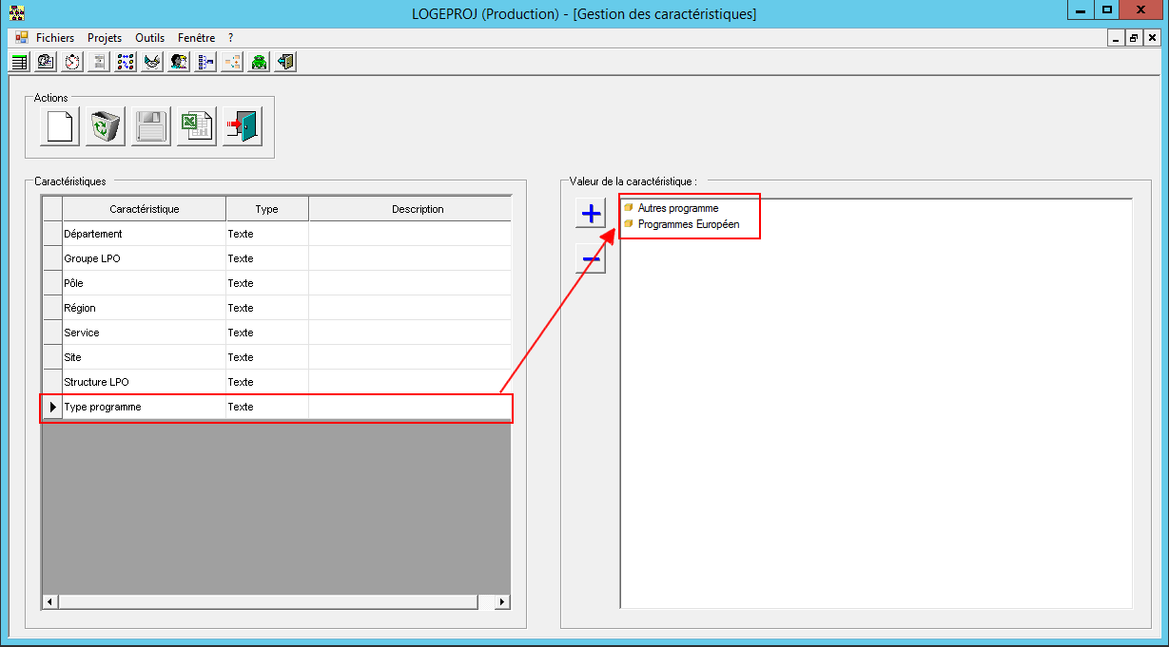Image resolution: width=1169 pixels, height=647 pixels.
Task: Open the stopwatch tool from the toolbar
Action: coord(71,62)
